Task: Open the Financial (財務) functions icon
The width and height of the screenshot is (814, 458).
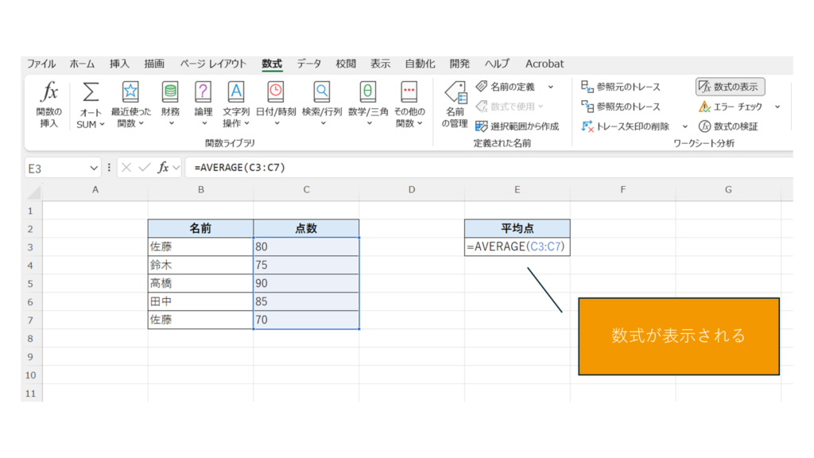Action: click(170, 92)
